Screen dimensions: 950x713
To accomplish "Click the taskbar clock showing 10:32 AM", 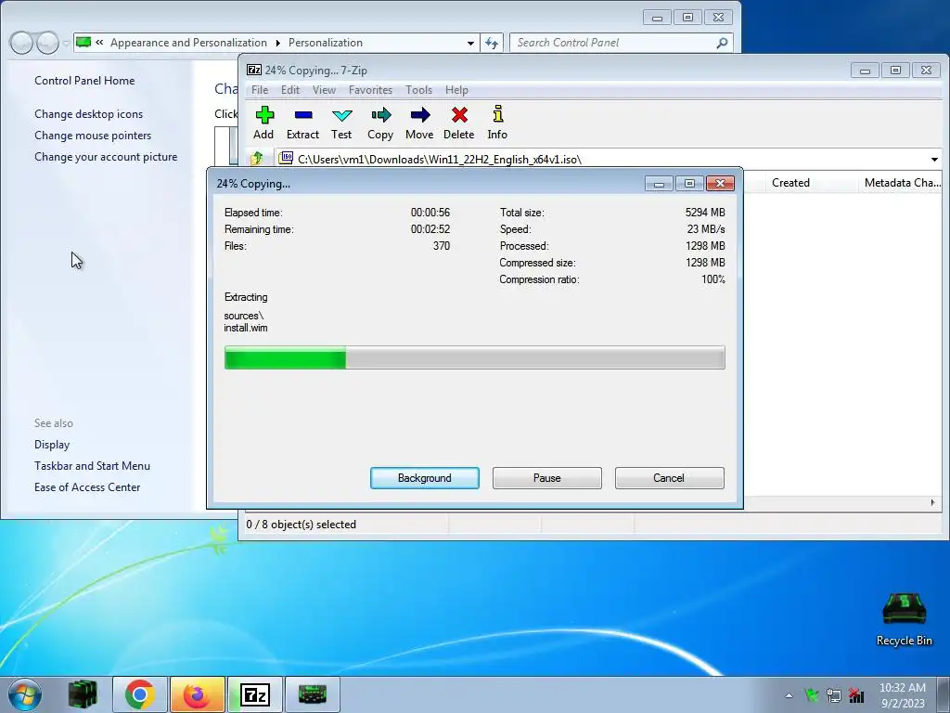I will [902, 694].
